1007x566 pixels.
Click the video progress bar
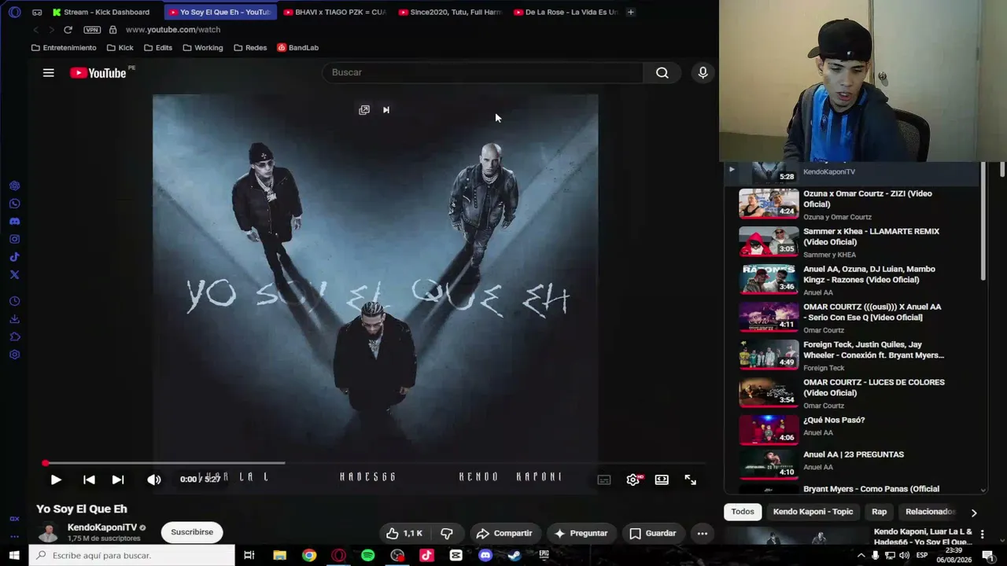pyautogui.click(x=374, y=463)
